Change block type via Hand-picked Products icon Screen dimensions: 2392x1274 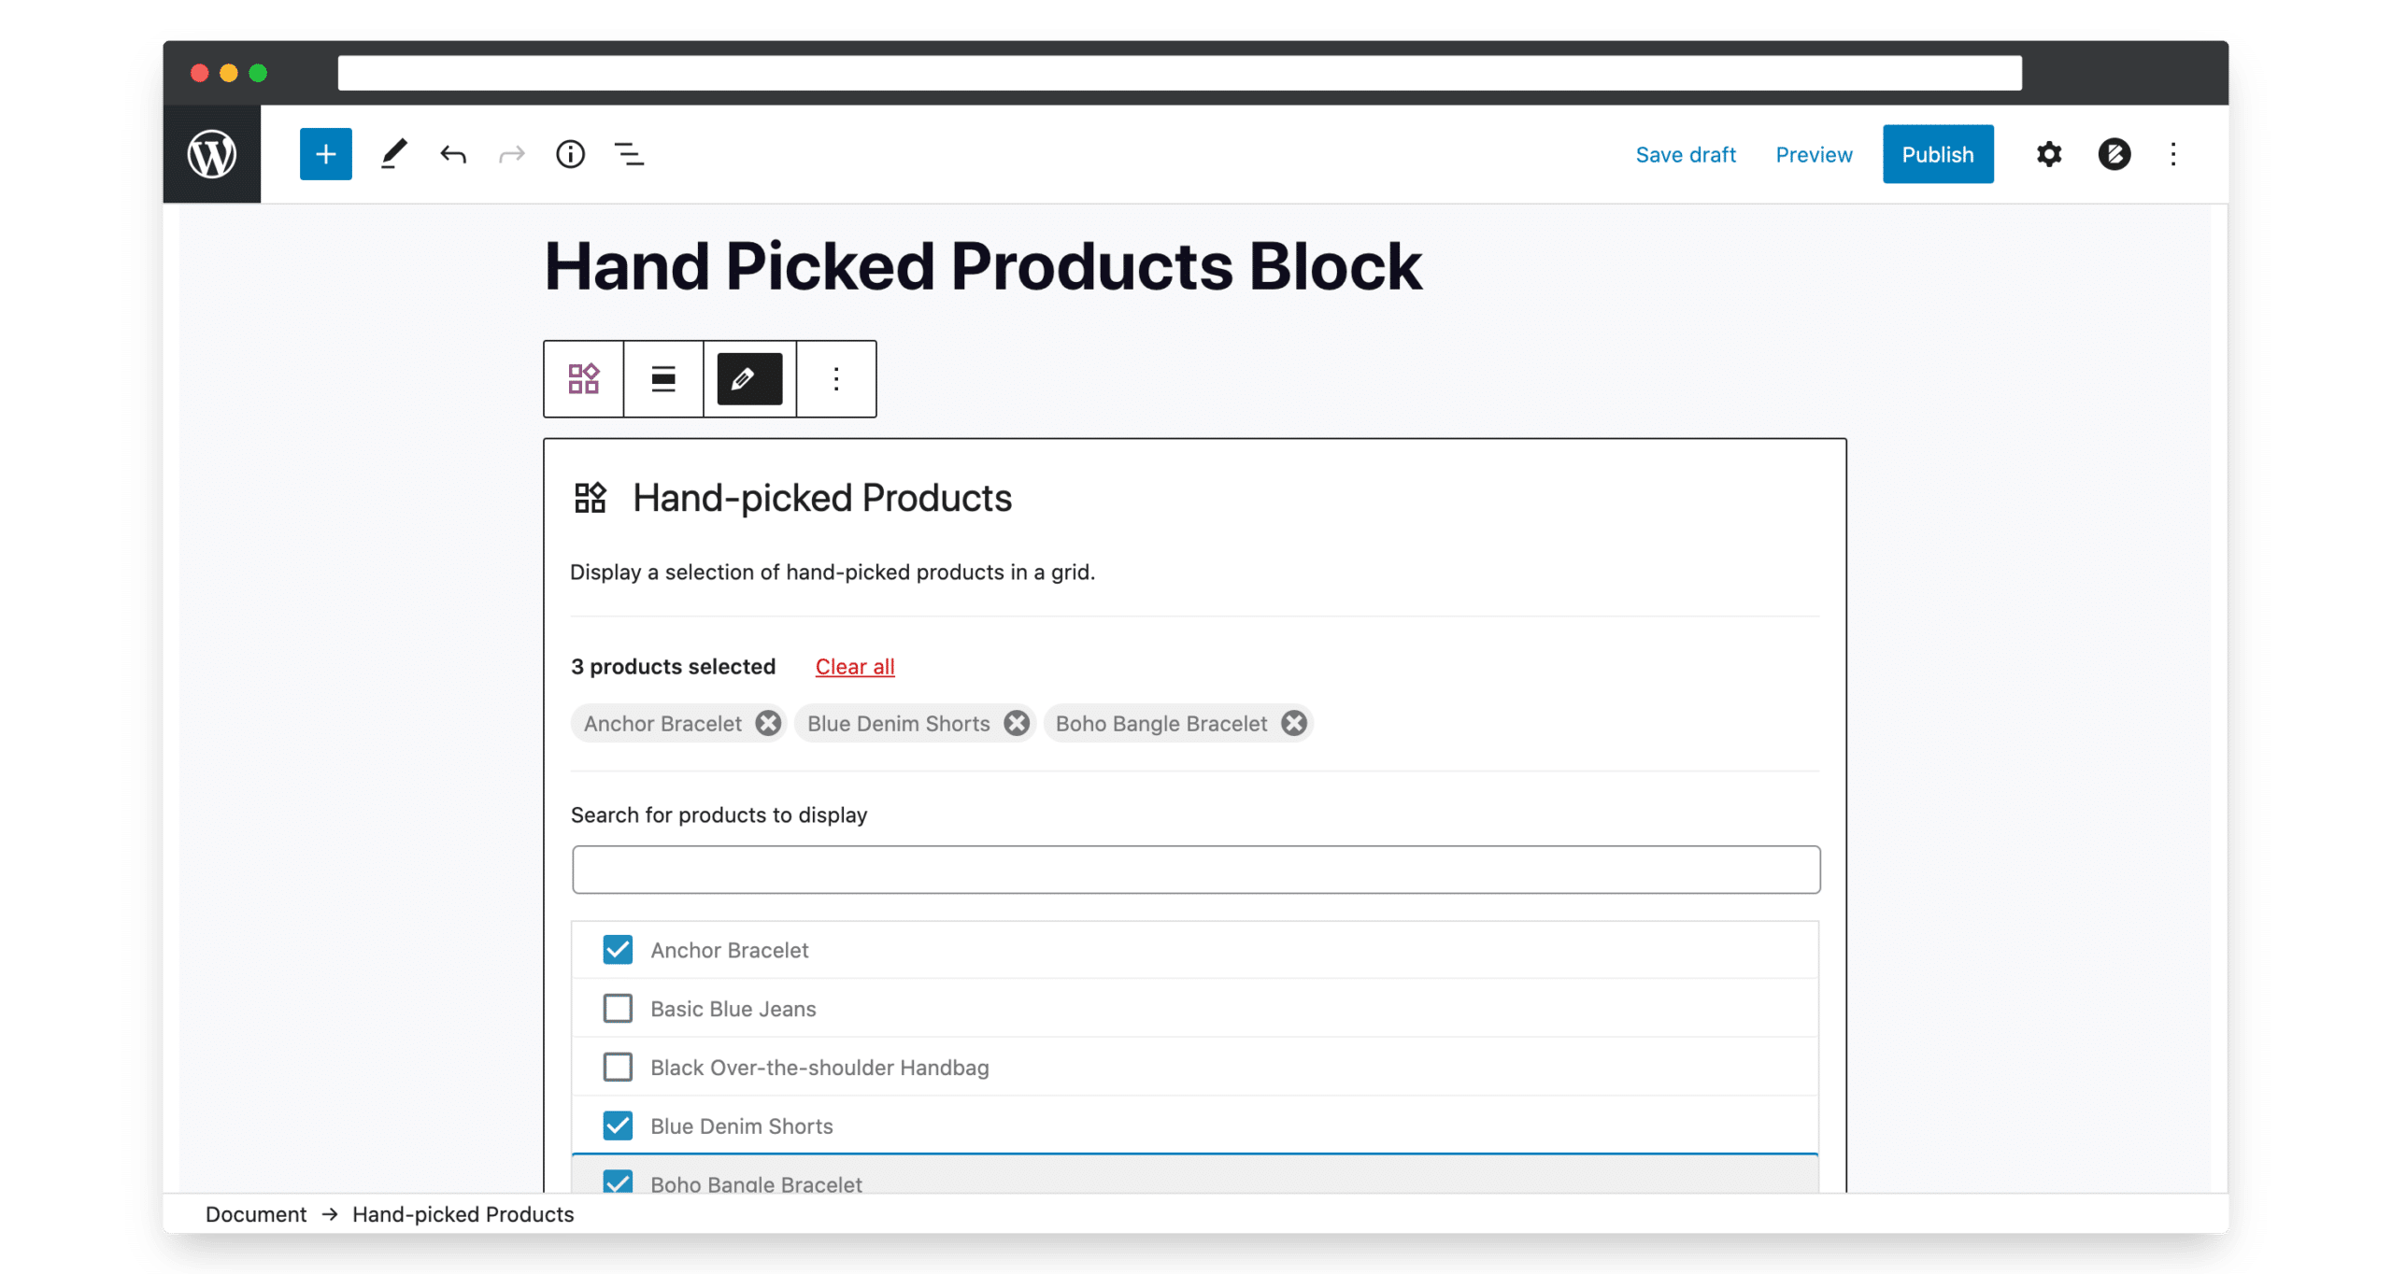pyautogui.click(x=584, y=378)
